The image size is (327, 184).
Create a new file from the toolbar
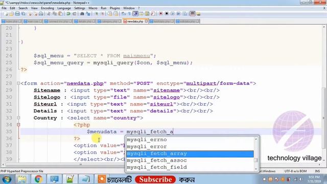pos(6,14)
